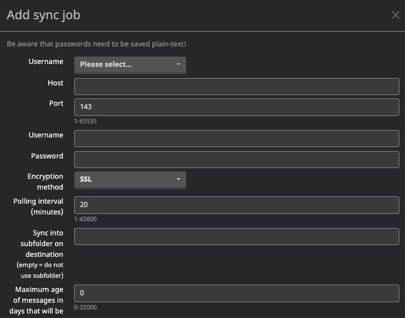The image size is (405, 318).
Task: Open the Username 'Please select...' dropdown
Action: (x=130, y=65)
